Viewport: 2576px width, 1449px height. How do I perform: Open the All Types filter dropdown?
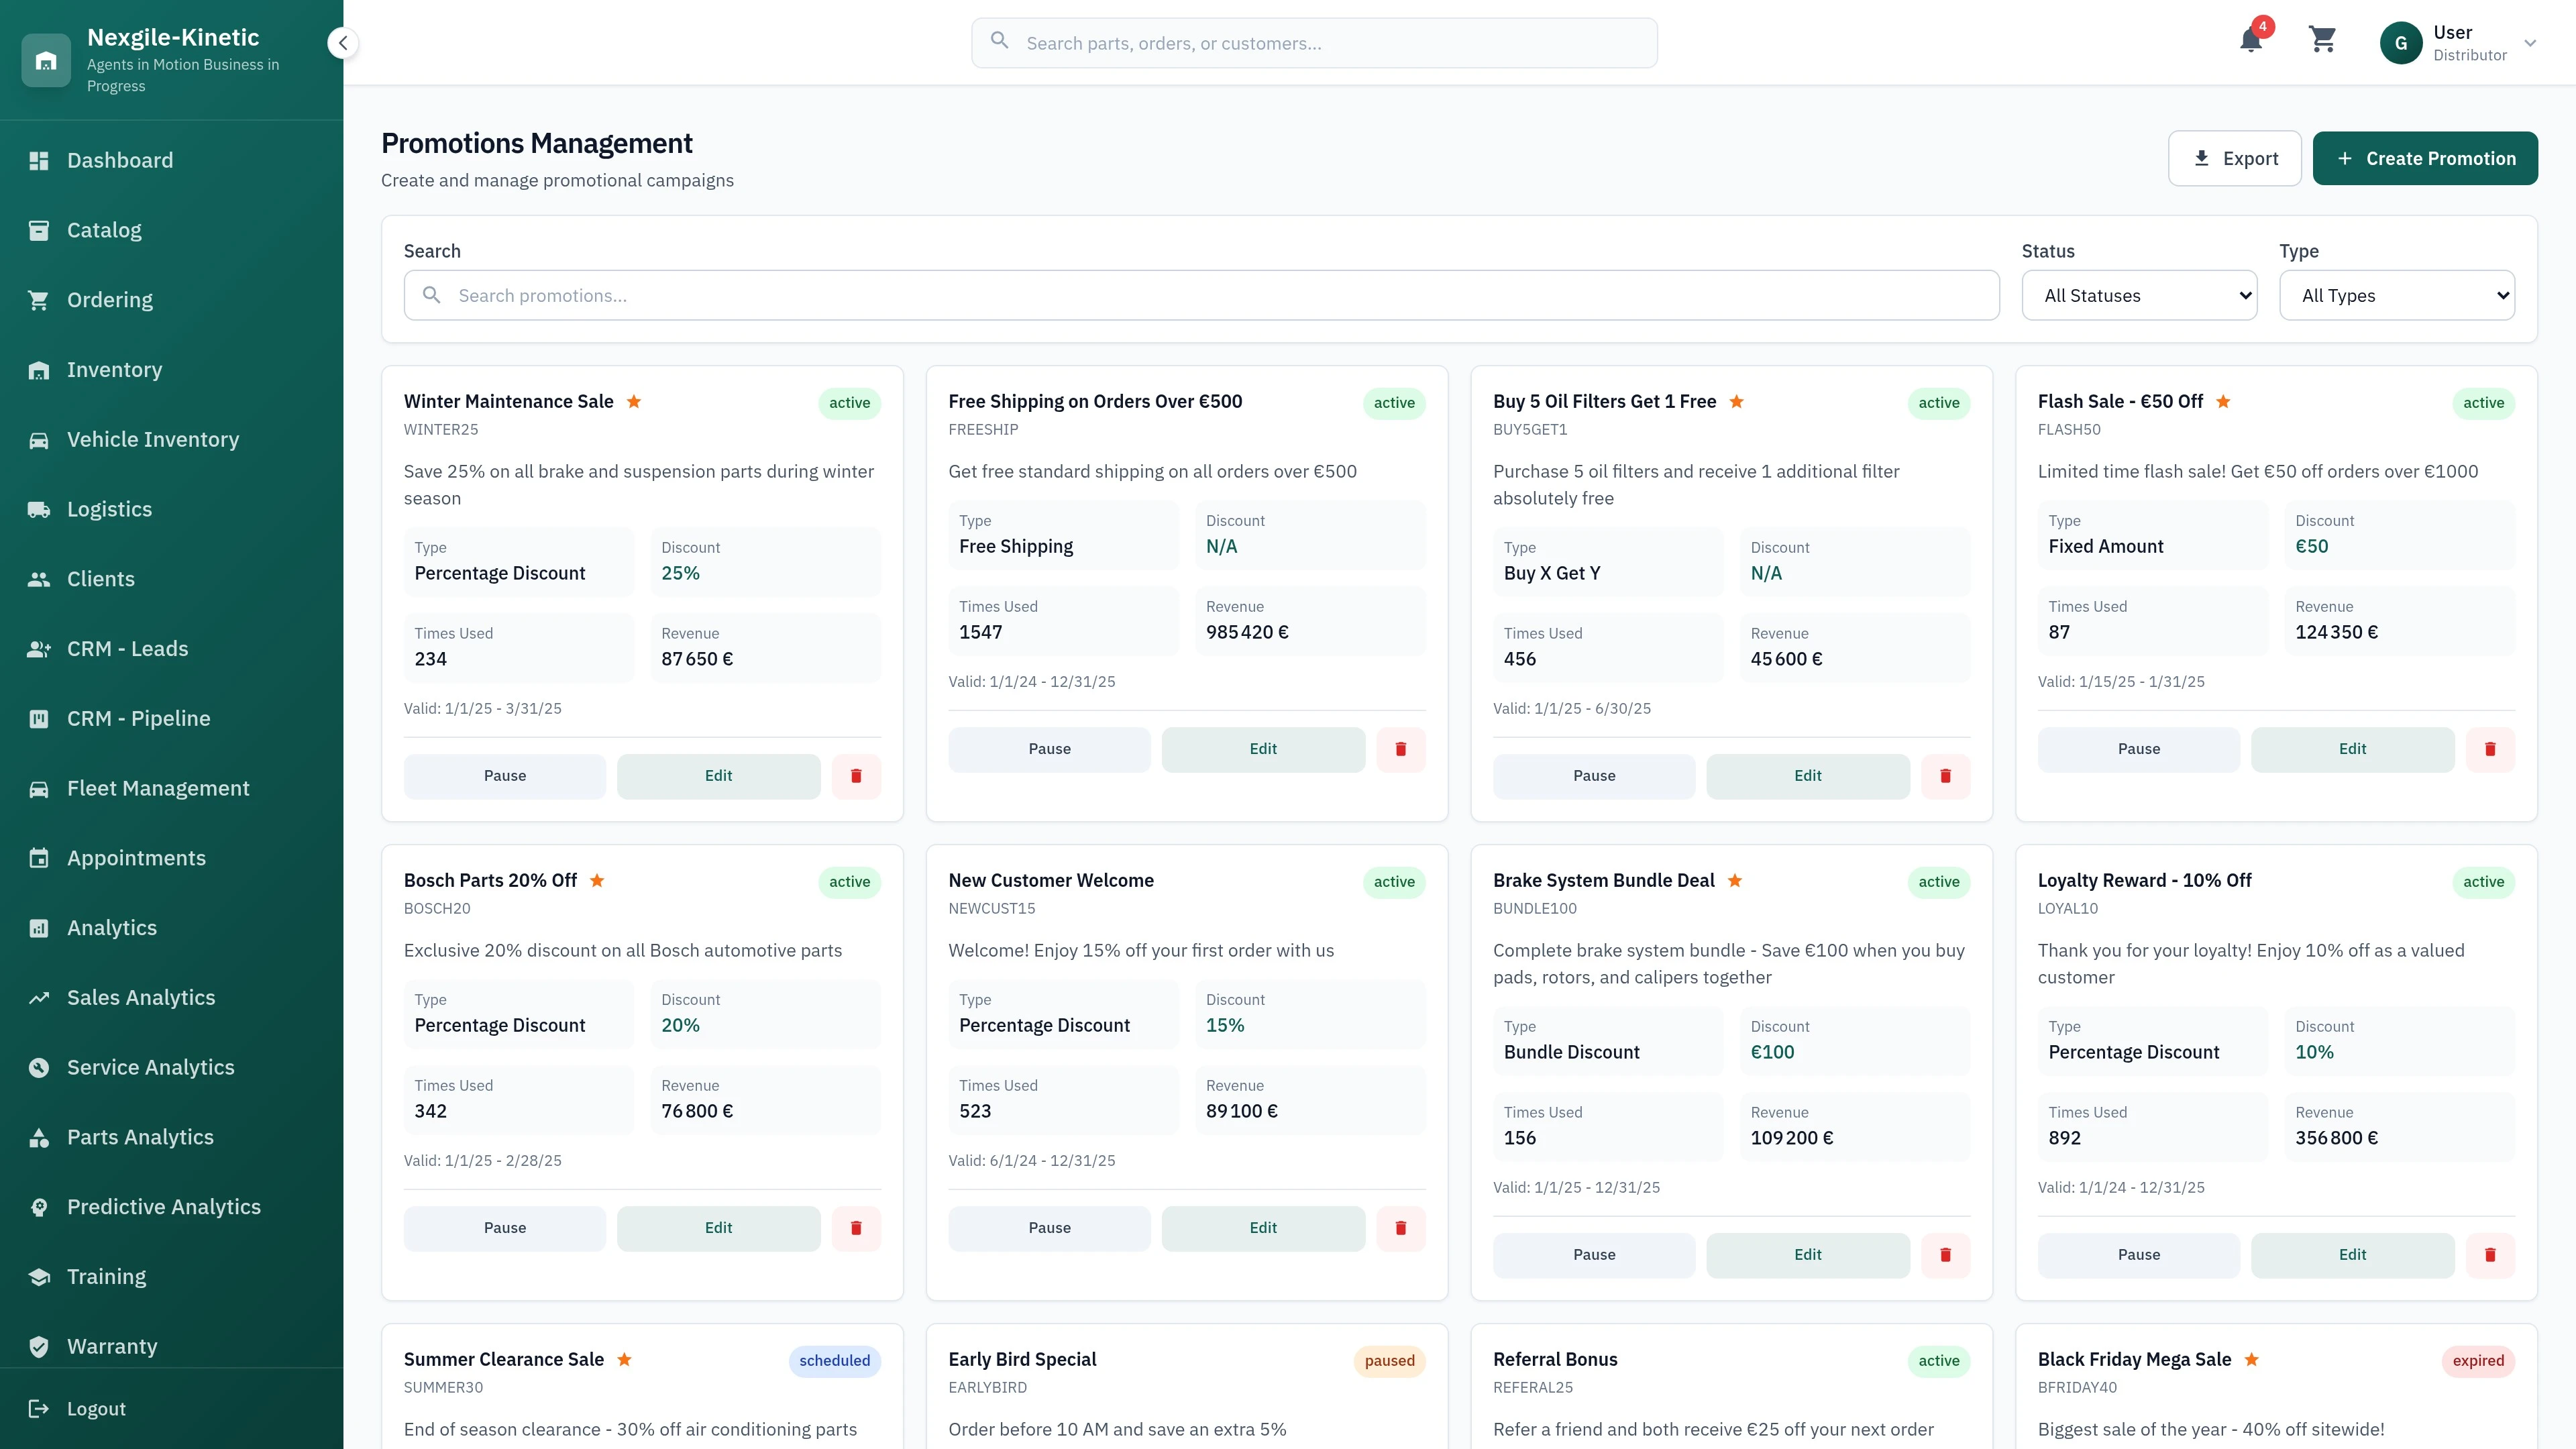2397,296
